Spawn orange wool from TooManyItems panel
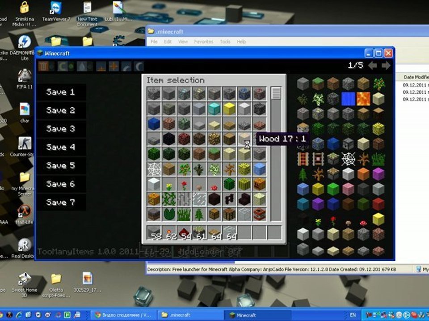 363,174
